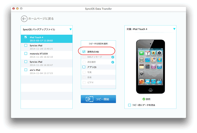
Task: Minimize the window with the yellow button
Action: [x=17, y=9]
